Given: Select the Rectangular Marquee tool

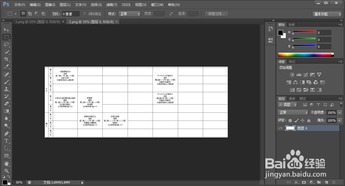Looking at the screenshot, I should click(x=6, y=37).
